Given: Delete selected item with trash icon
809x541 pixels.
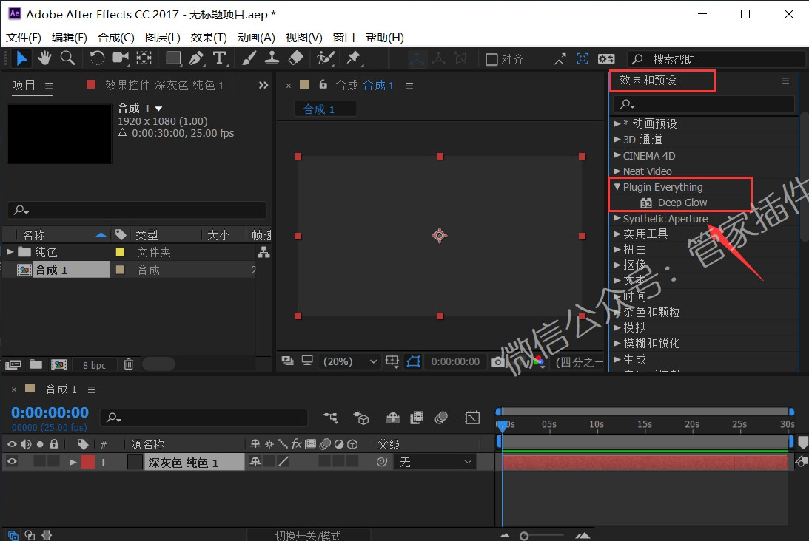Looking at the screenshot, I should coord(129,364).
